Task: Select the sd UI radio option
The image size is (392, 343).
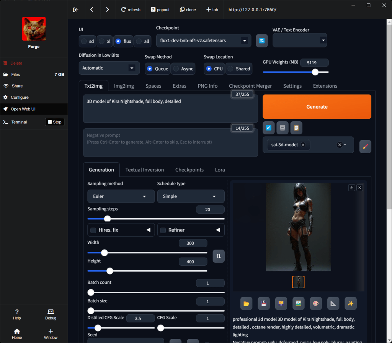Action: pyautogui.click(x=84, y=41)
